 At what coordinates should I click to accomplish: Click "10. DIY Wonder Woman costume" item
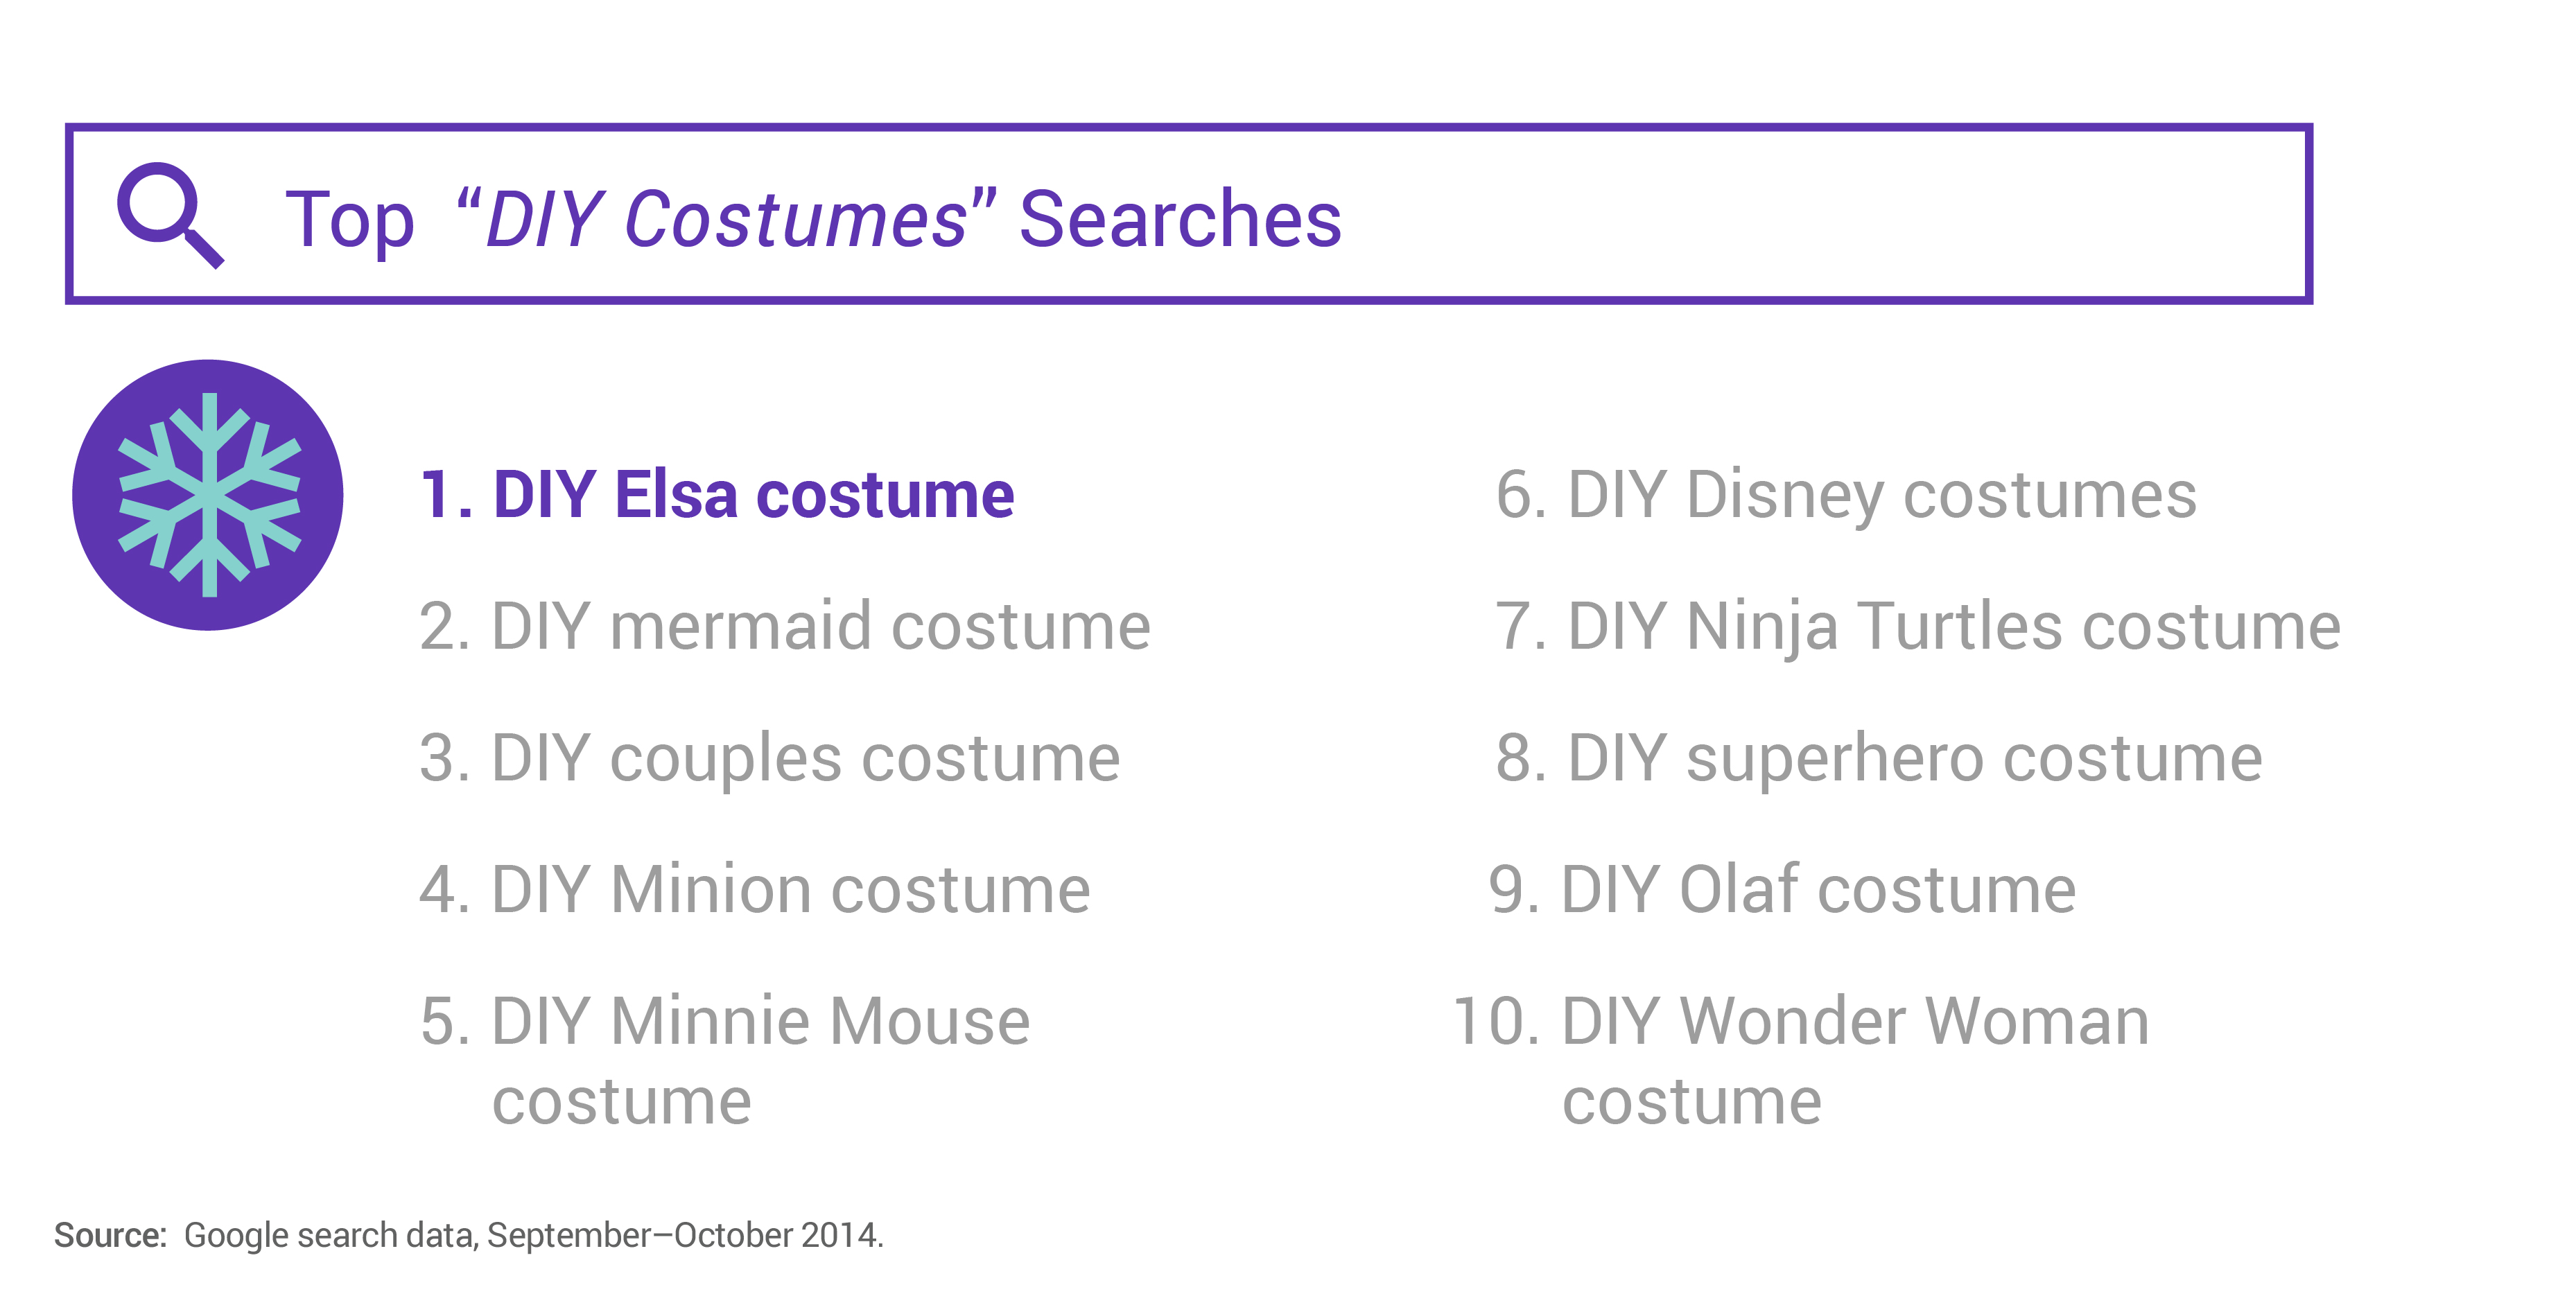[x=1800, y=1060]
